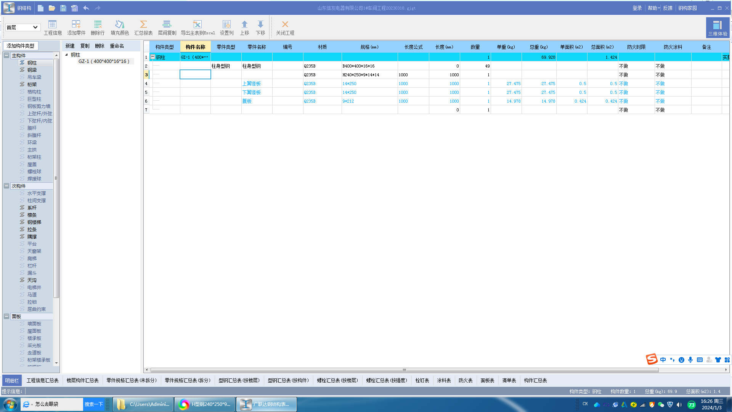Click the microphone icon in Sogou bar

[690, 360]
